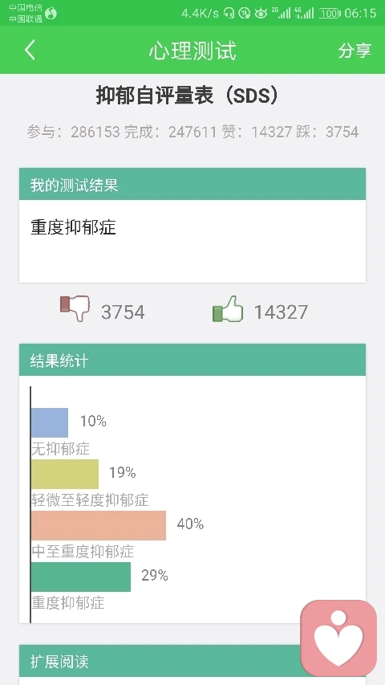Go back with the left arrow icon
Image resolution: width=385 pixels, height=685 pixels.
pos(30,50)
